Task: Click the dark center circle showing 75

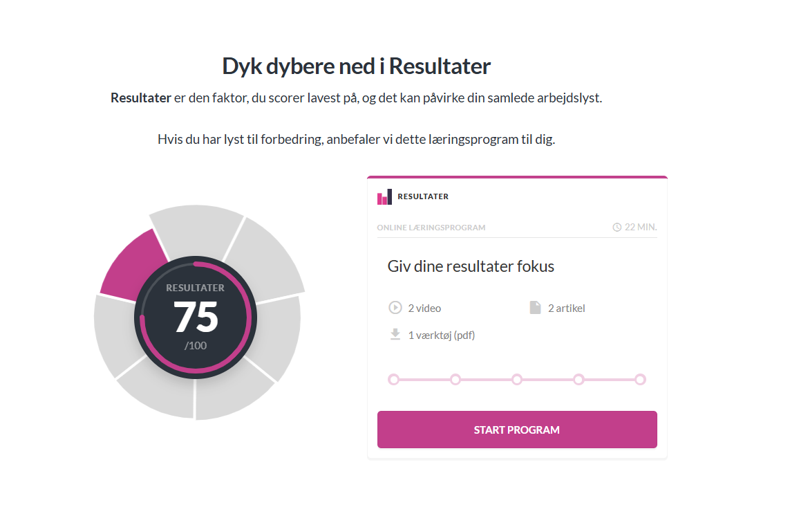Action: pyautogui.click(x=196, y=317)
